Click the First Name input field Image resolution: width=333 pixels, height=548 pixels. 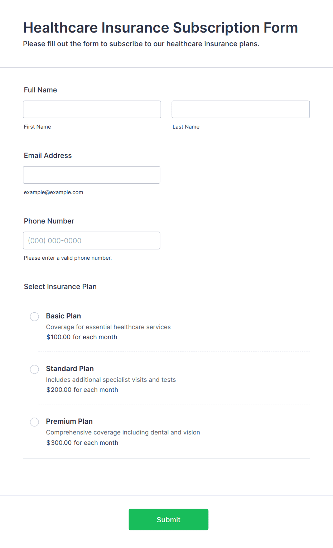point(92,109)
